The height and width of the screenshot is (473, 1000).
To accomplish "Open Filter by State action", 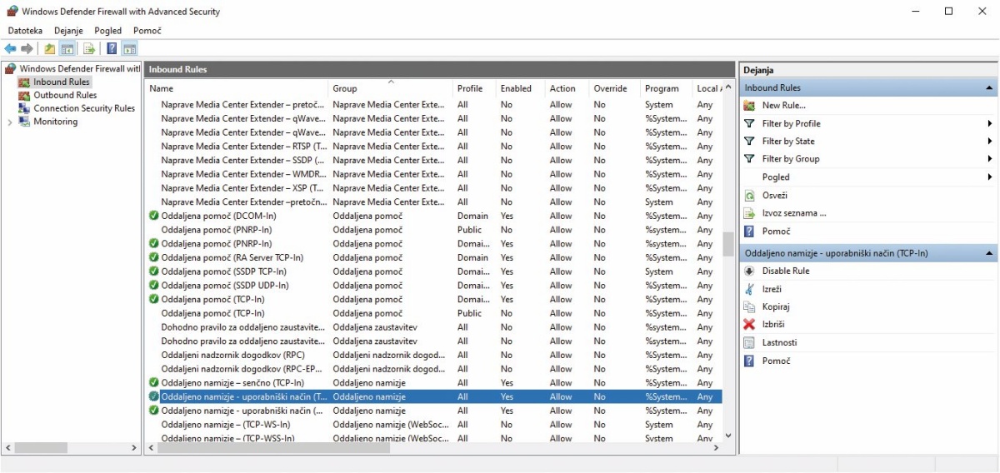I will [788, 141].
